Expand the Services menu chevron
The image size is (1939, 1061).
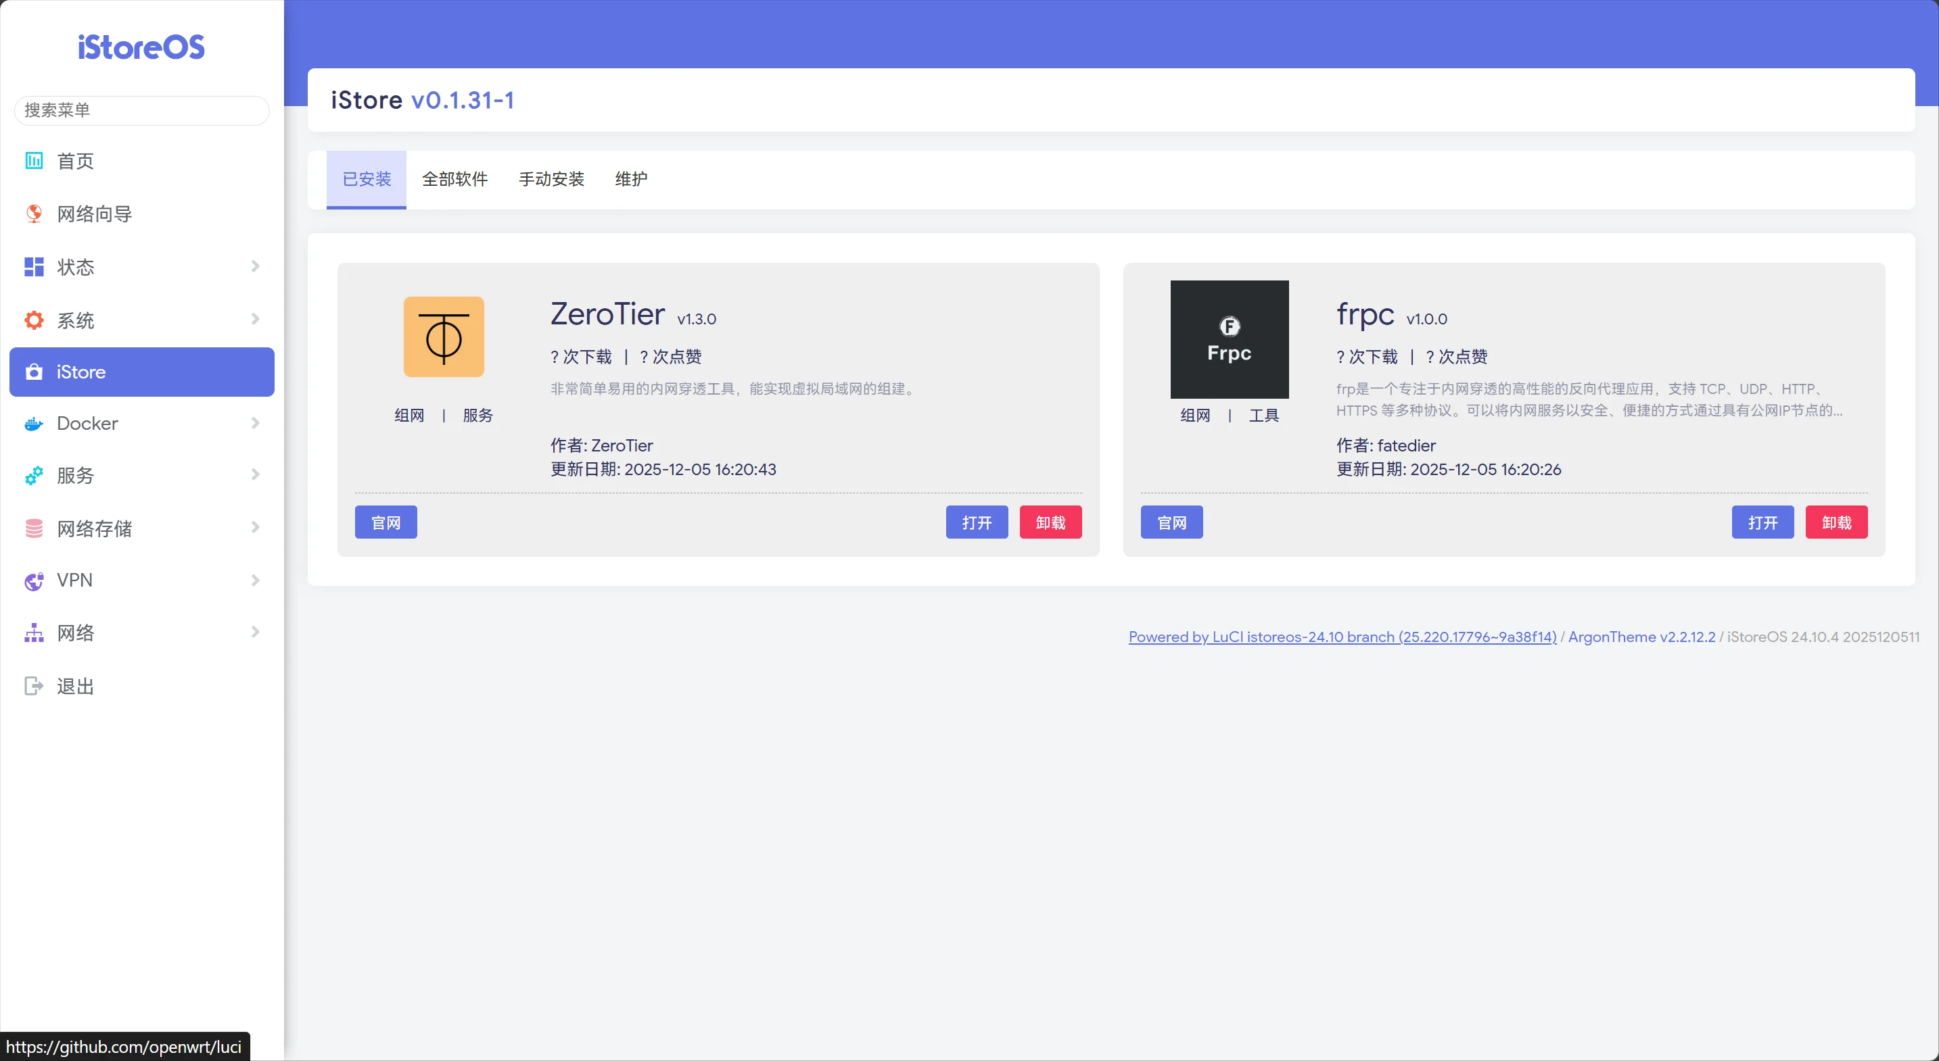click(255, 474)
